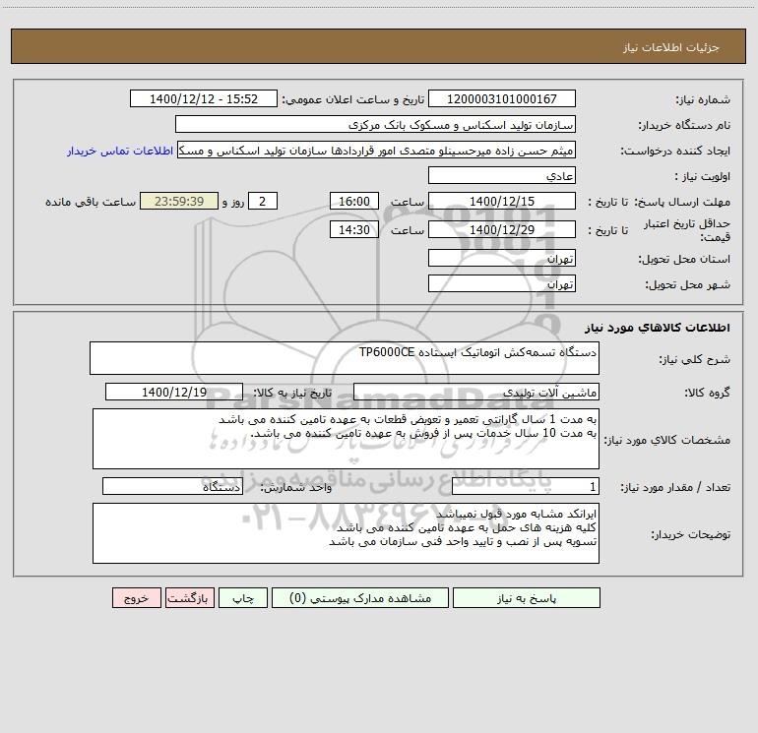
Task: Click unit of measure field دستگاه
Action: [172, 486]
